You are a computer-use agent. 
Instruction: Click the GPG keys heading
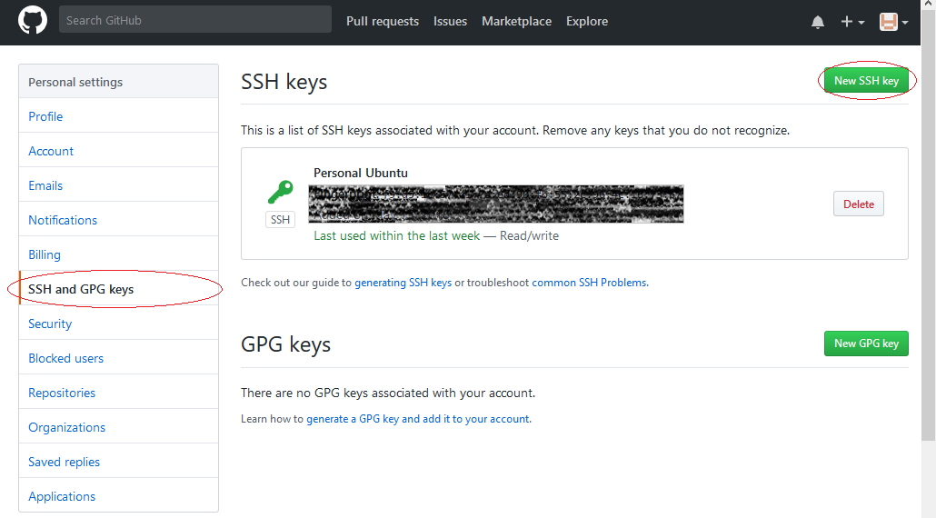point(286,344)
